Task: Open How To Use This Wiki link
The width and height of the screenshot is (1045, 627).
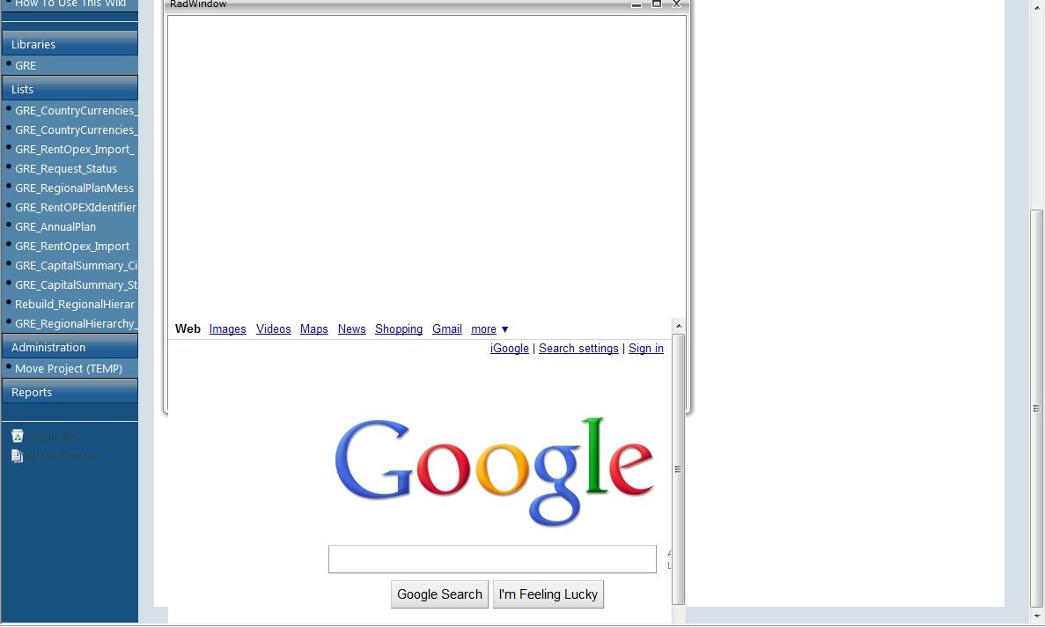Action: pos(70,4)
